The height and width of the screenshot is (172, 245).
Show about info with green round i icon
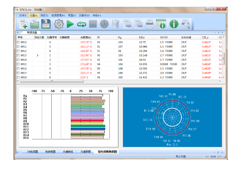point(174,24)
